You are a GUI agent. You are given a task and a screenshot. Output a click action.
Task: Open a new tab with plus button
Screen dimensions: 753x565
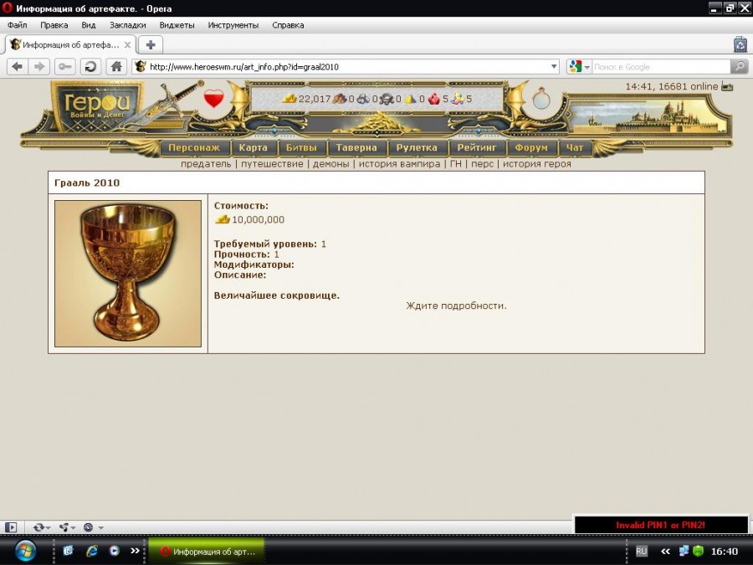150,44
